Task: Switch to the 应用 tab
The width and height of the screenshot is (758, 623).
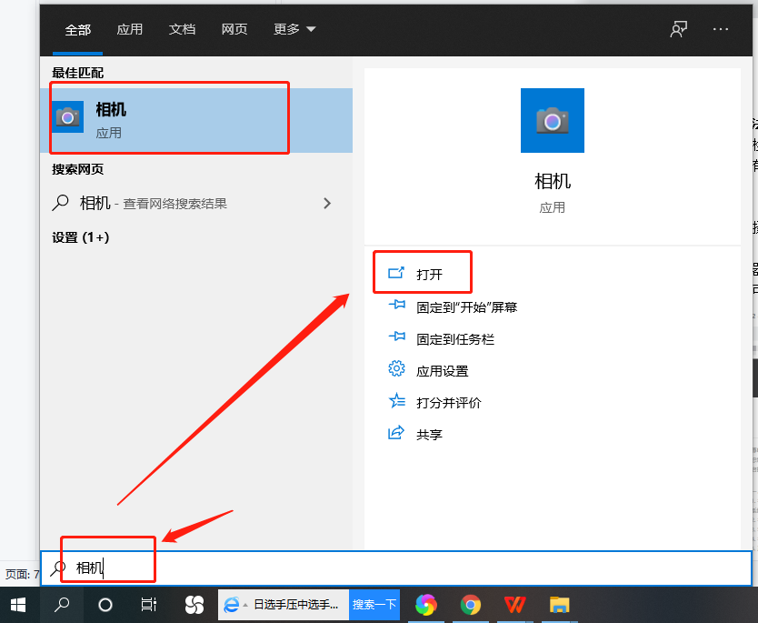Action: click(x=130, y=29)
